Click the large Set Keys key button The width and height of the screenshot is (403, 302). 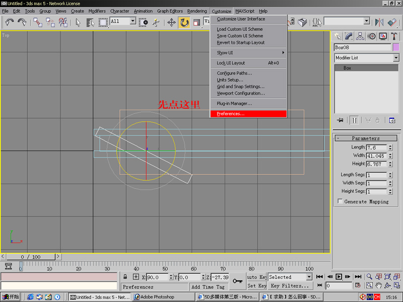point(237,281)
